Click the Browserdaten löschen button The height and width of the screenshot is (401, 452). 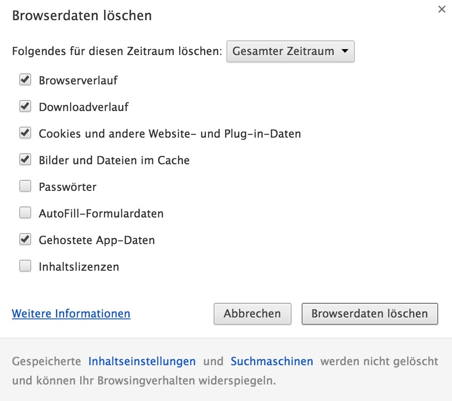(370, 314)
